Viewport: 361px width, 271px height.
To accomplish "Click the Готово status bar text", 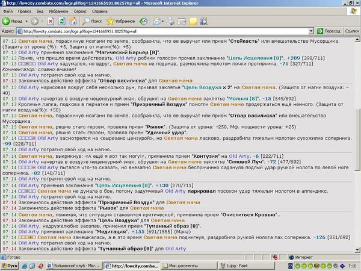I will pyautogui.click(x=14, y=257).
